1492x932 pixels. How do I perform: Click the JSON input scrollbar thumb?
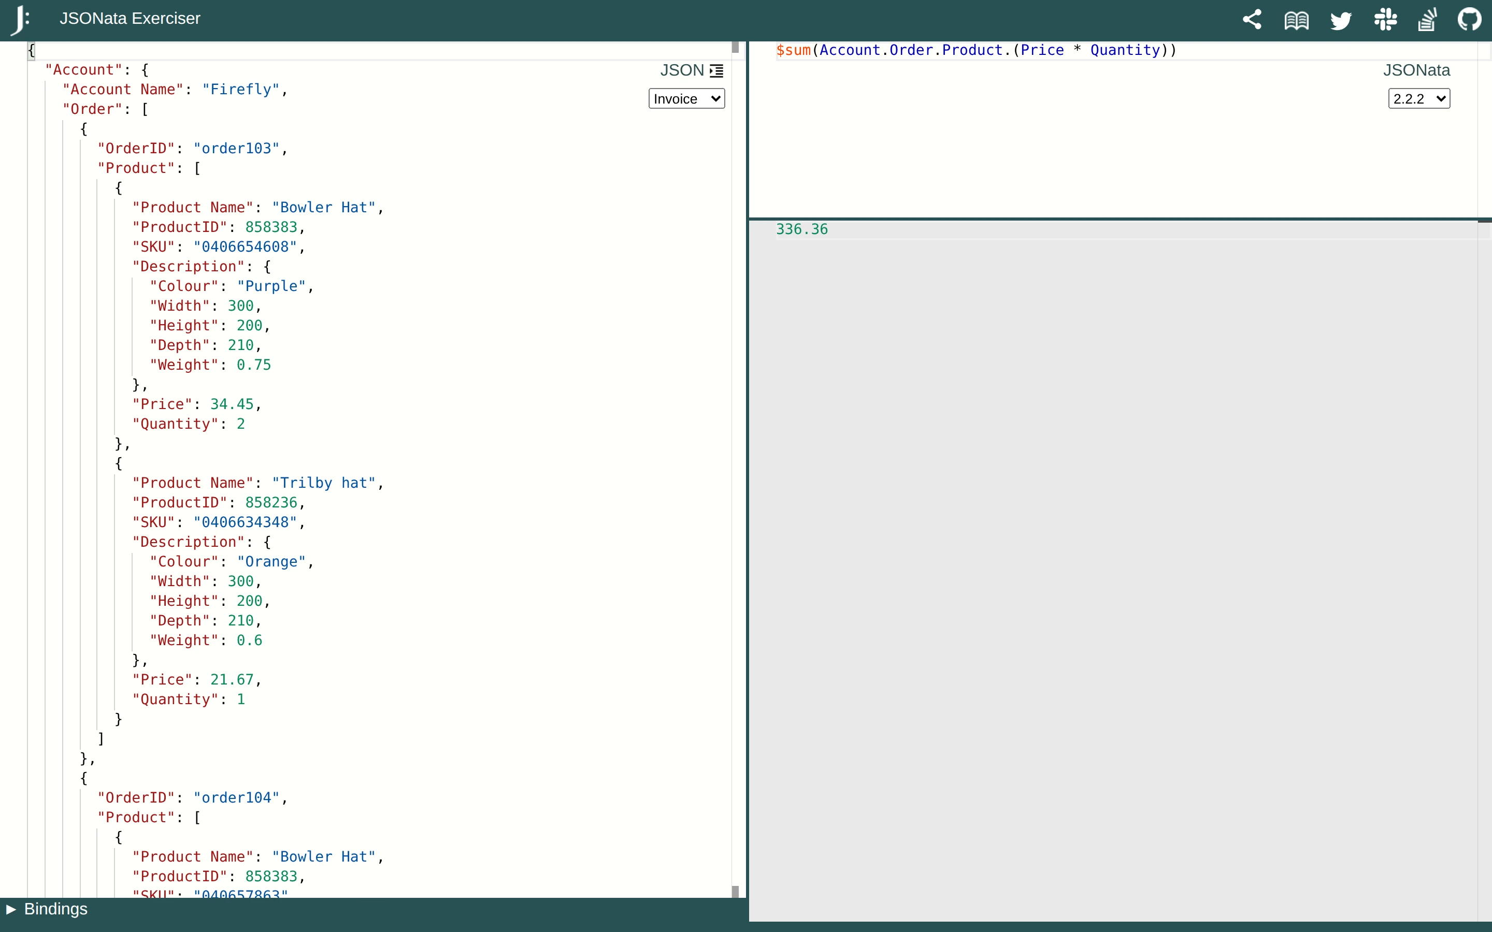pyautogui.click(x=735, y=48)
